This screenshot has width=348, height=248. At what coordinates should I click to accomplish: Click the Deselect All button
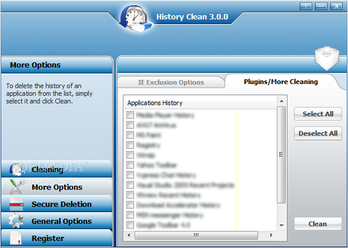click(x=318, y=133)
